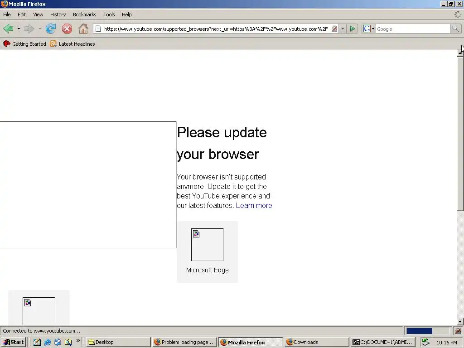Expand the address bar URL history dropdown

(343, 29)
